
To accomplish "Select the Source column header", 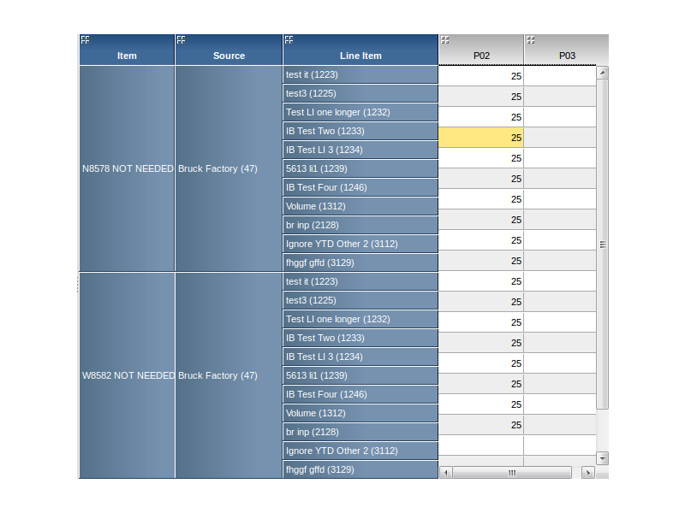I will [229, 50].
